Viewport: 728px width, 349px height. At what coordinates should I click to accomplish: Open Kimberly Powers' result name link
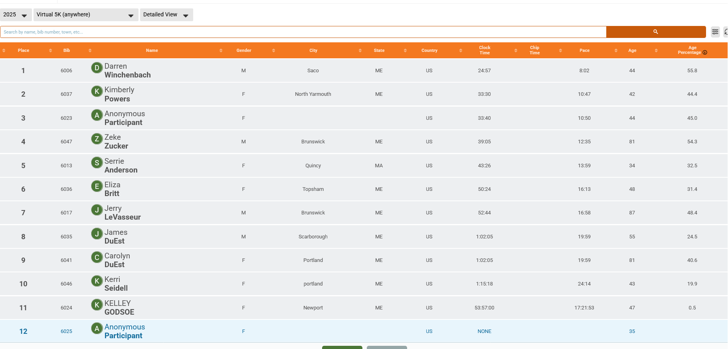coord(119,94)
